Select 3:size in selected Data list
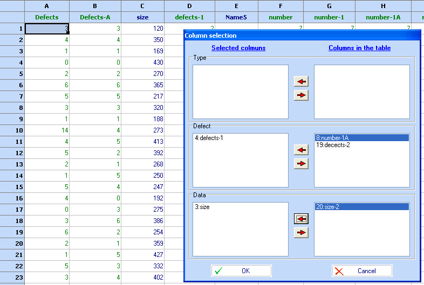Screen dimensions: 424x285 [202, 206]
